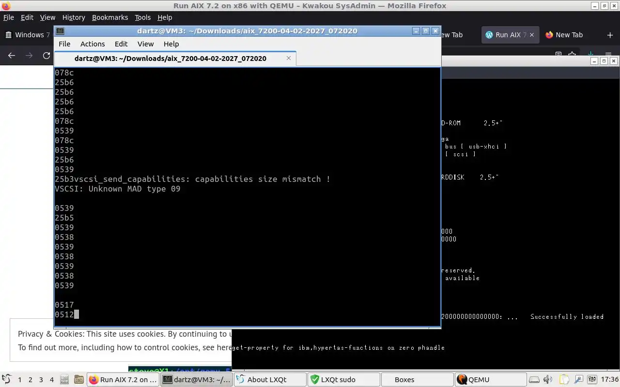Image resolution: width=620 pixels, height=387 pixels.
Task: Click the terminal window titlebar icon
Action: coord(60,31)
